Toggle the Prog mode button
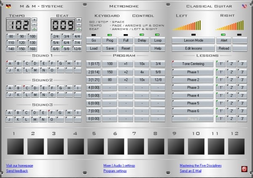This screenshot has height=178, width=253. 109,40
